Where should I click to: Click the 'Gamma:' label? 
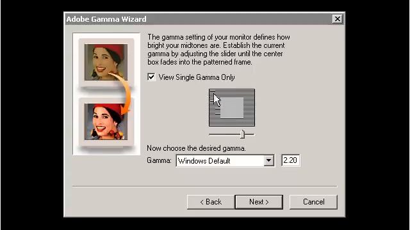[x=159, y=160]
